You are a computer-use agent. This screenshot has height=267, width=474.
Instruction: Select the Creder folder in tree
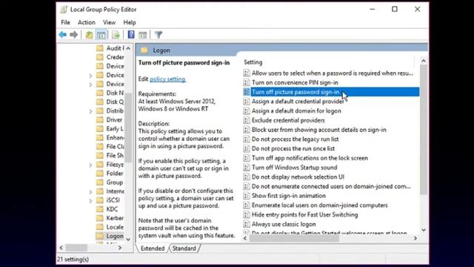click(x=115, y=57)
